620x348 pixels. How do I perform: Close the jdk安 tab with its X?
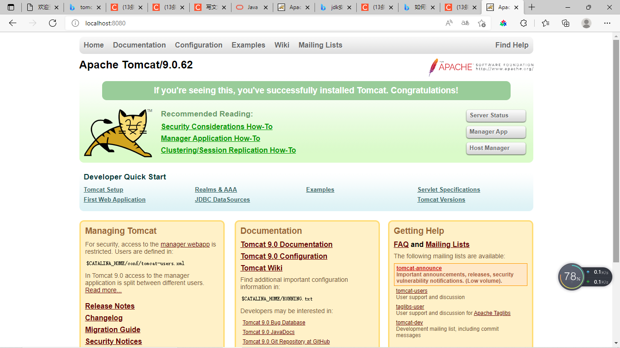349,7
